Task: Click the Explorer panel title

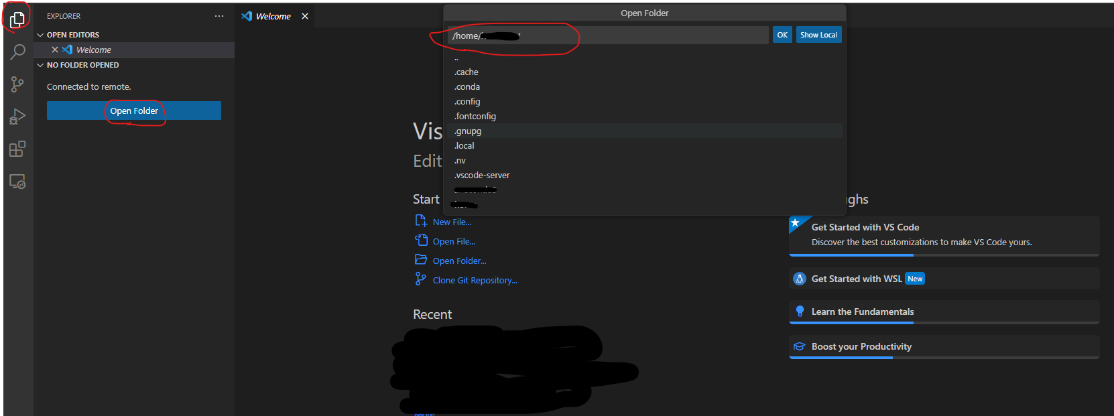Action: click(x=64, y=16)
